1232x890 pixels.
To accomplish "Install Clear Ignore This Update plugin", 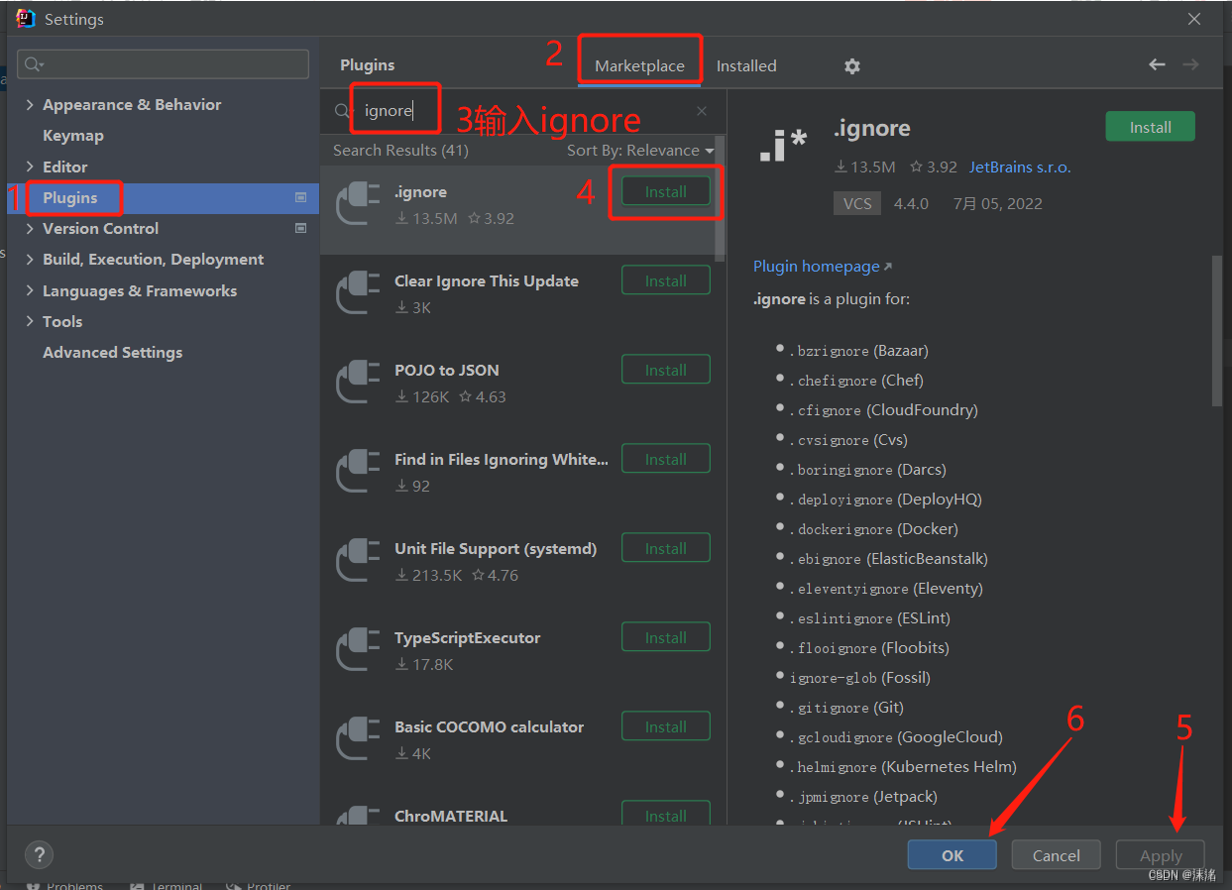I will pos(666,280).
